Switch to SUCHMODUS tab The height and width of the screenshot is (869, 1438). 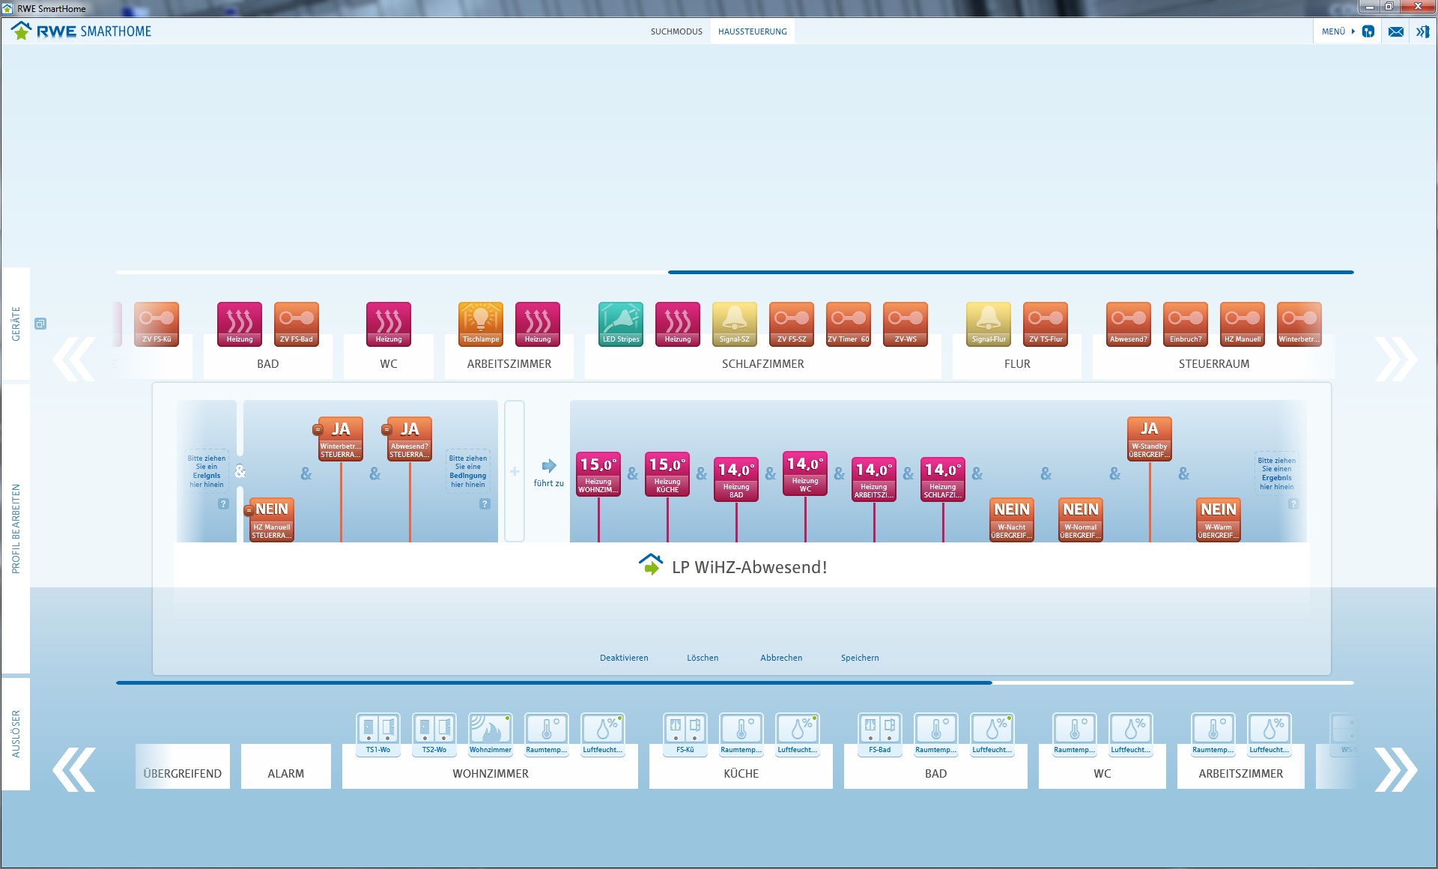click(676, 31)
